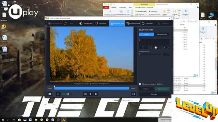Image resolution: width=218 pixels, height=122 pixels.
Task: Open the Mail icon on taskbar
Action: pos(25,120)
